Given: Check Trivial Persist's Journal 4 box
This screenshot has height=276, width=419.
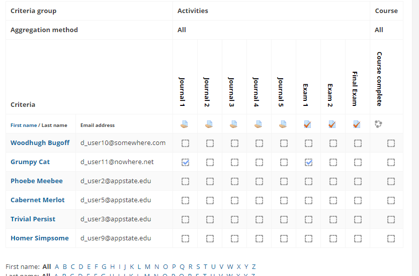Looking at the screenshot, I should click(x=259, y=219).
